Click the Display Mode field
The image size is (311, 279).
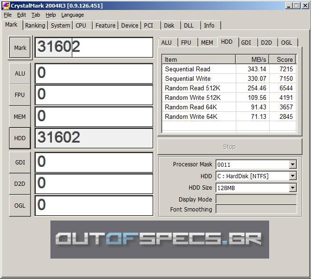(x=256, y=199)
